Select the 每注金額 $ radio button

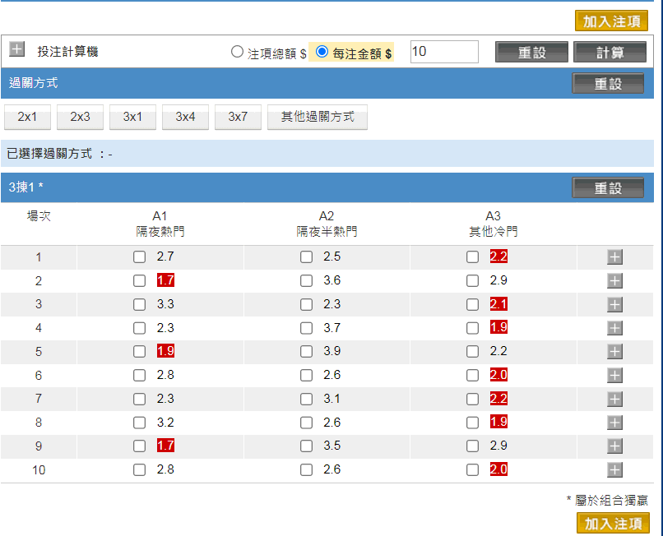coord(322,52)
